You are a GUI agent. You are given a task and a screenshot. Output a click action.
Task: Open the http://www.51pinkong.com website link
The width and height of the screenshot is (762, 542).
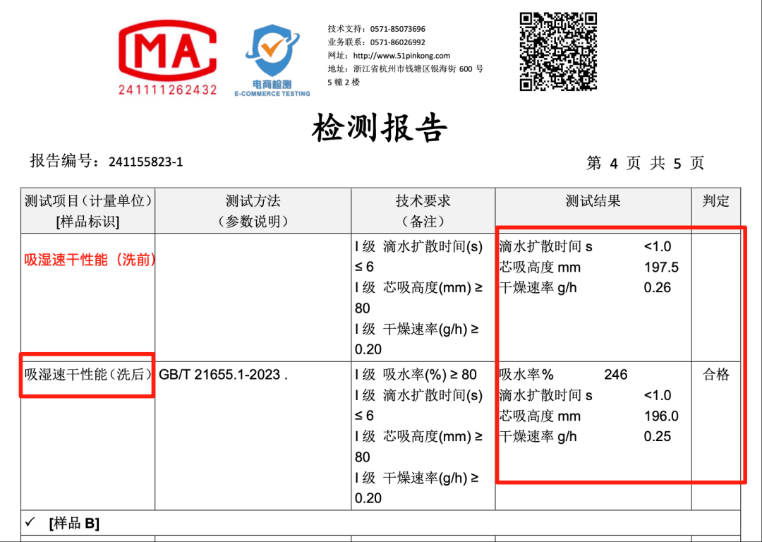coord(401,56)
